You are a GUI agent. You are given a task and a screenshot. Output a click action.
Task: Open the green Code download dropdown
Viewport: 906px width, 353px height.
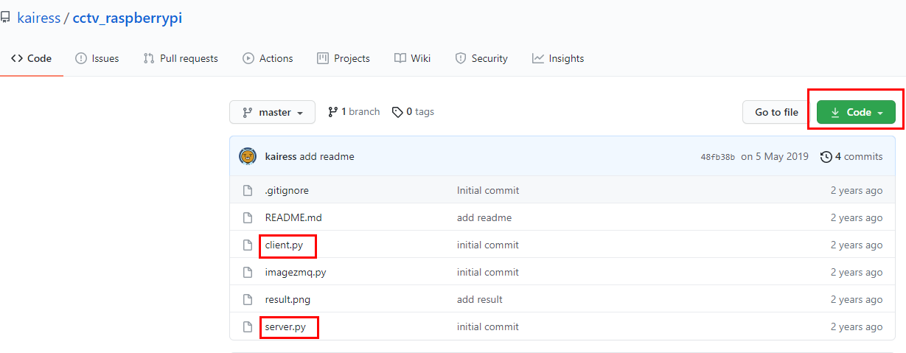(x=856, y=112)
